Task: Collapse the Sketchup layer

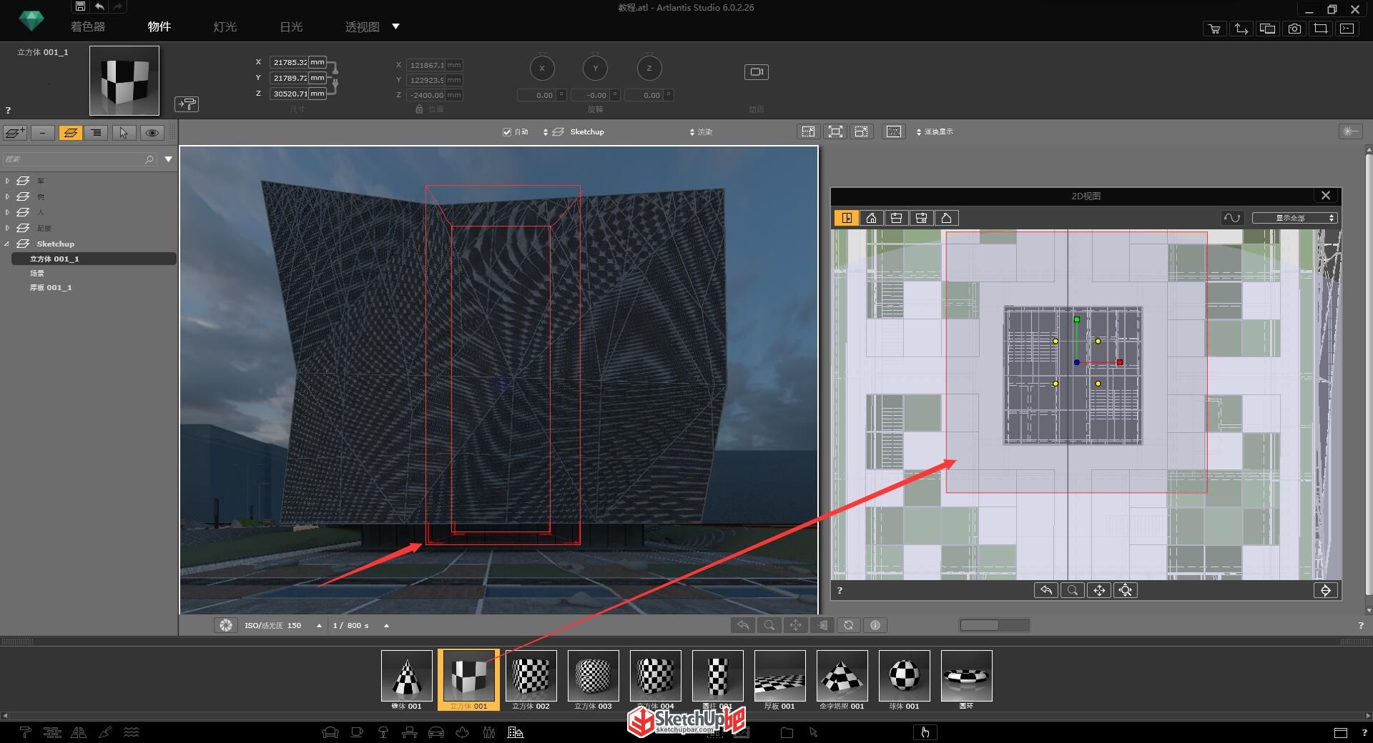Action: tap(7, 244)
